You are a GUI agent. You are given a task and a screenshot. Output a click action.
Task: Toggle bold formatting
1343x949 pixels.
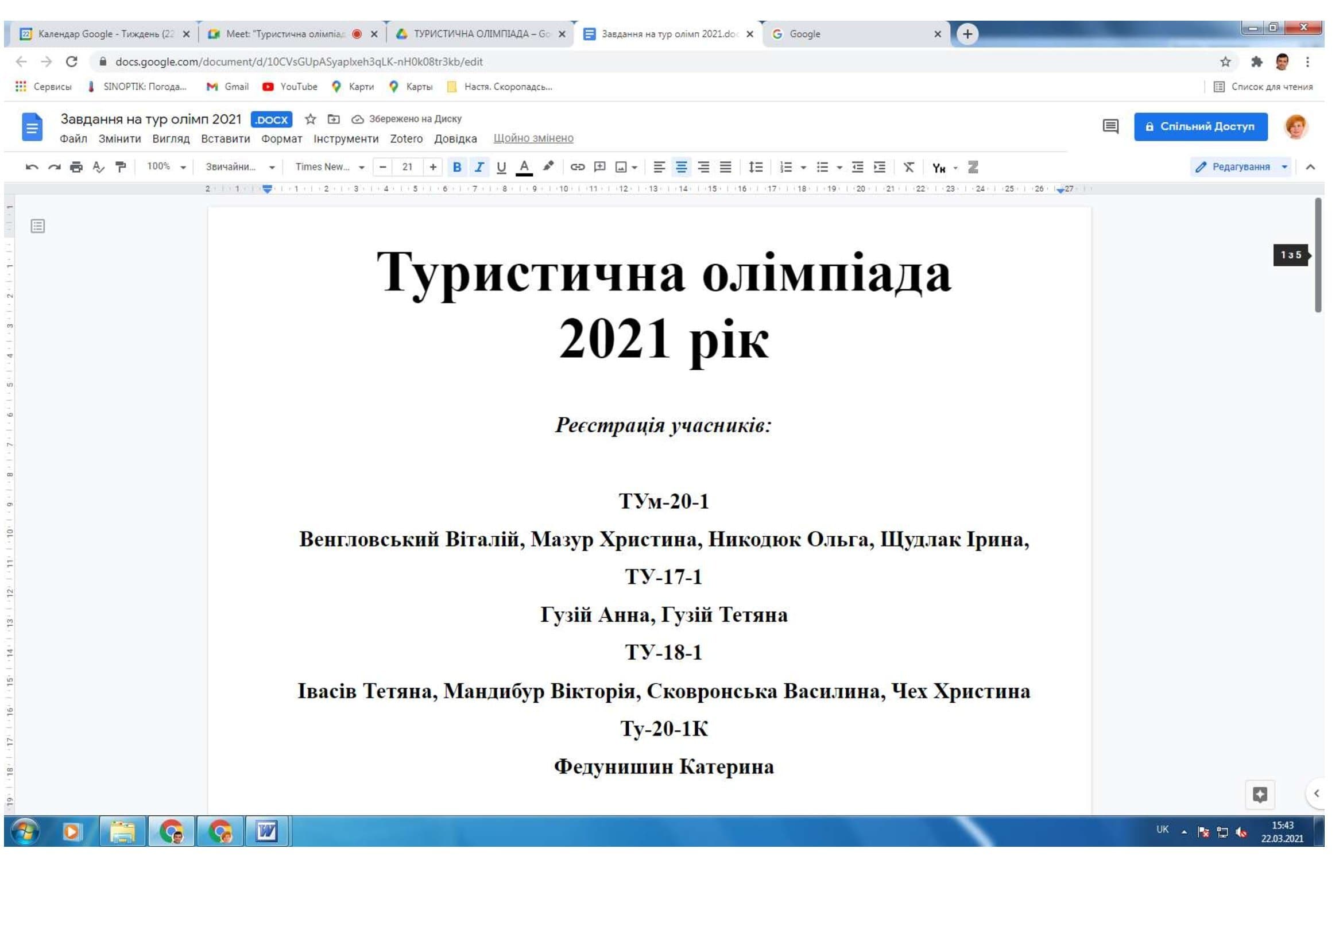(457, 167)
